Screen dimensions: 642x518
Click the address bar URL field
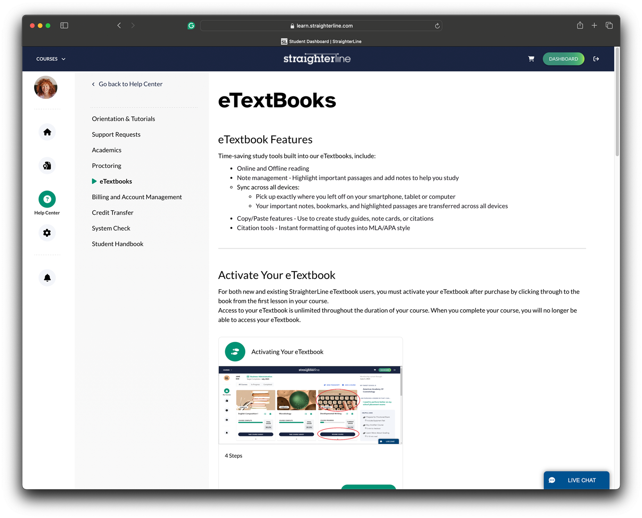click(x=321, y=26)
